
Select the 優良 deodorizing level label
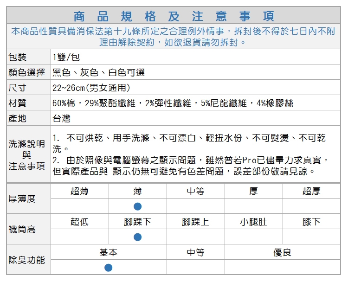click(283, 252)
